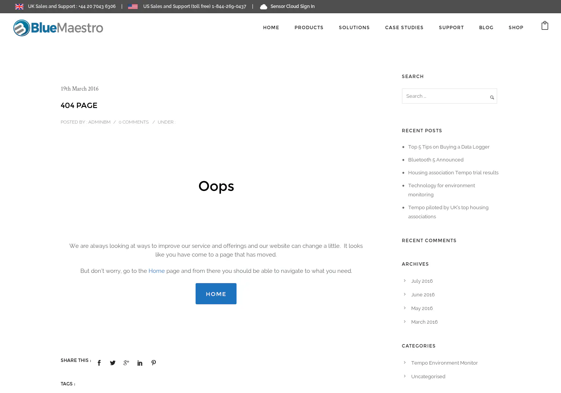
Task: Open the July 2016 archive
Action: 422,281
